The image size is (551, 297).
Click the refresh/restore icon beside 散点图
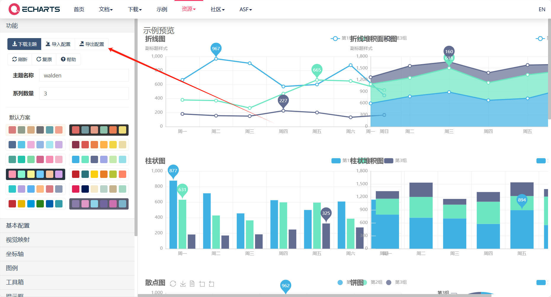pyautogui.click(x=173, y=284)
